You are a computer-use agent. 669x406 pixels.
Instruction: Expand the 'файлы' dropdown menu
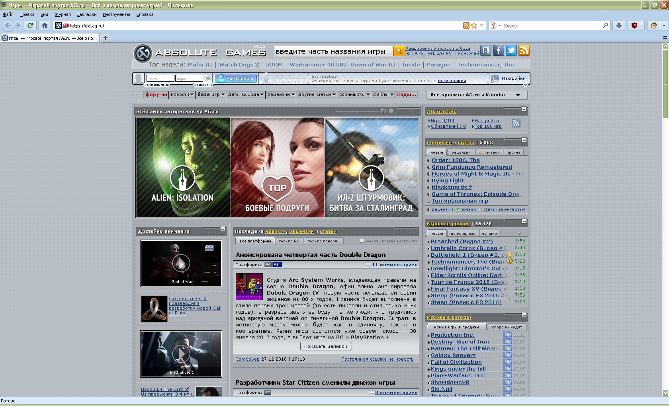[x=383, y=95]
